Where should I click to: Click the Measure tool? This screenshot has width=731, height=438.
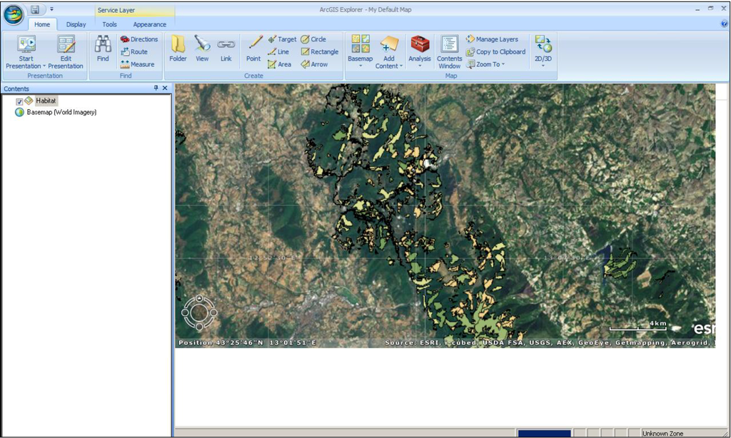coord(137,64)
